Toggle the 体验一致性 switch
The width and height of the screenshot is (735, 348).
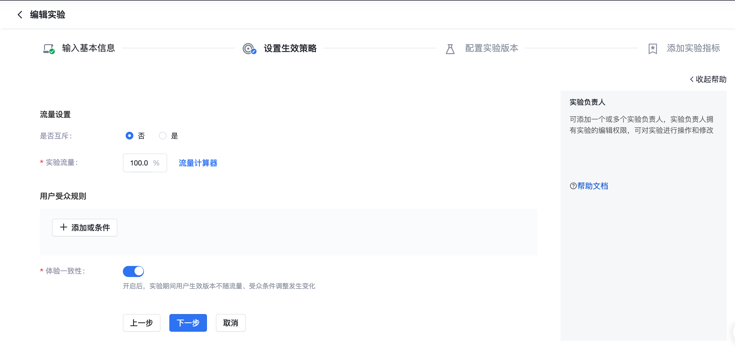(x=133, y=271)
